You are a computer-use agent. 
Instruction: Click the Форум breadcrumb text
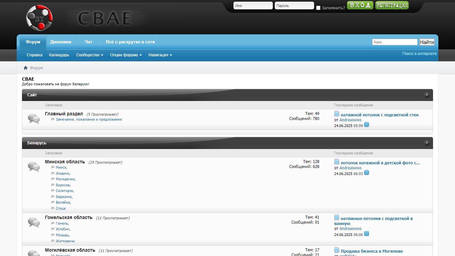coord(36,68)
